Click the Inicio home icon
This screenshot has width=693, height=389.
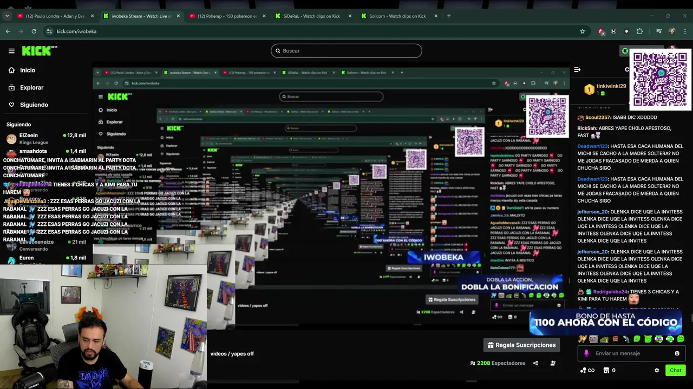click(11, 70)
